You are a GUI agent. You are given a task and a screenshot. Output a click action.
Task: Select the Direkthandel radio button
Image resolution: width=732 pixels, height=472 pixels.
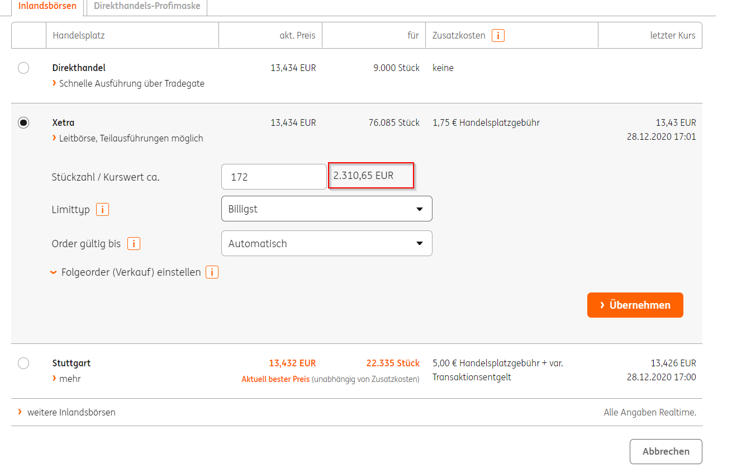tap(23, 68)
